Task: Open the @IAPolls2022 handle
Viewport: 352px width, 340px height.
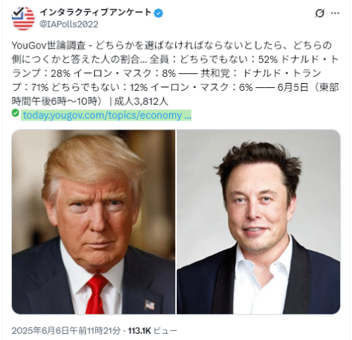Action: click(x=69, y=25)
